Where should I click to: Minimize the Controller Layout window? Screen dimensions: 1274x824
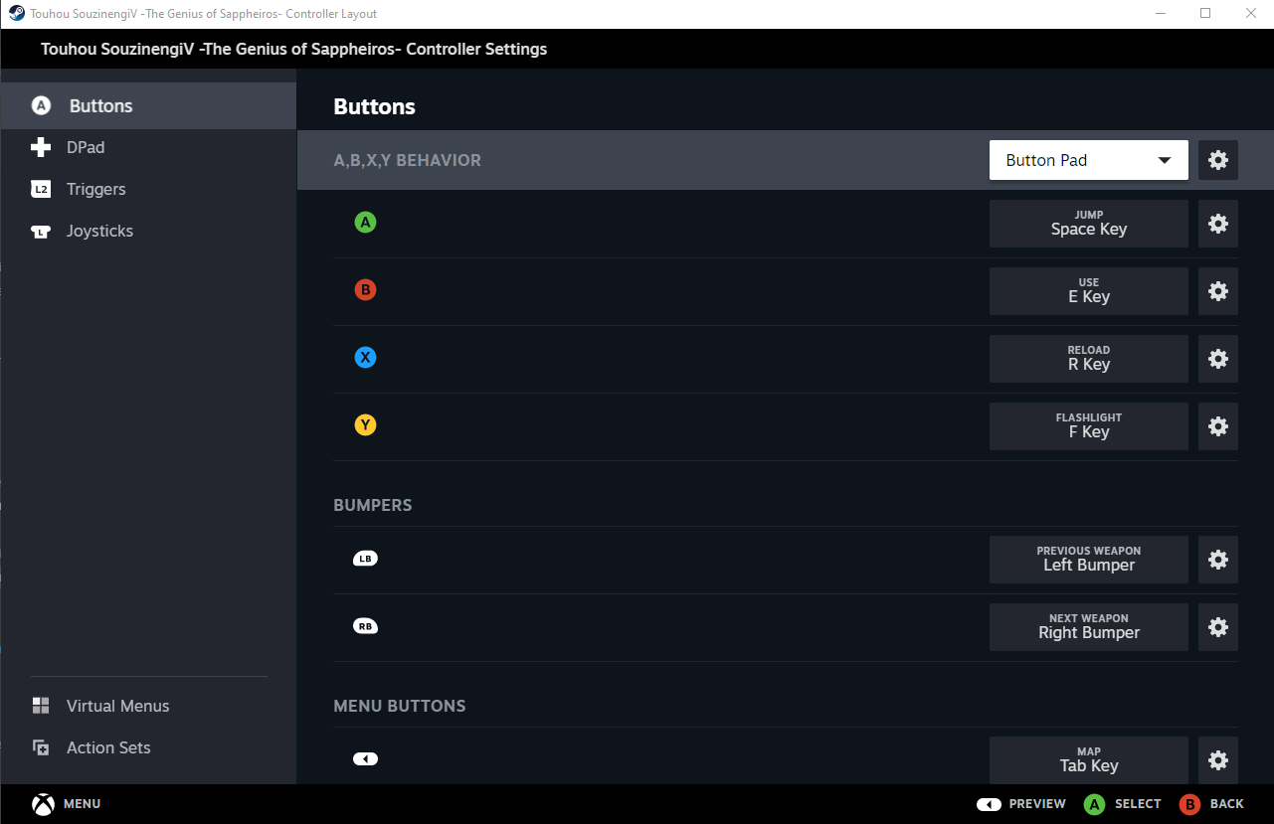(x=1160, y=14)
